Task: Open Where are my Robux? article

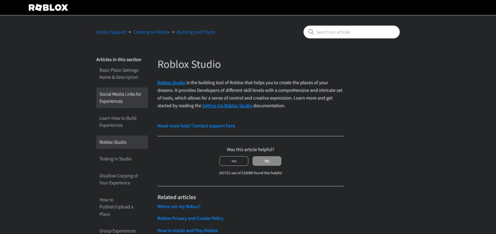Action: [x=179, y=206]
